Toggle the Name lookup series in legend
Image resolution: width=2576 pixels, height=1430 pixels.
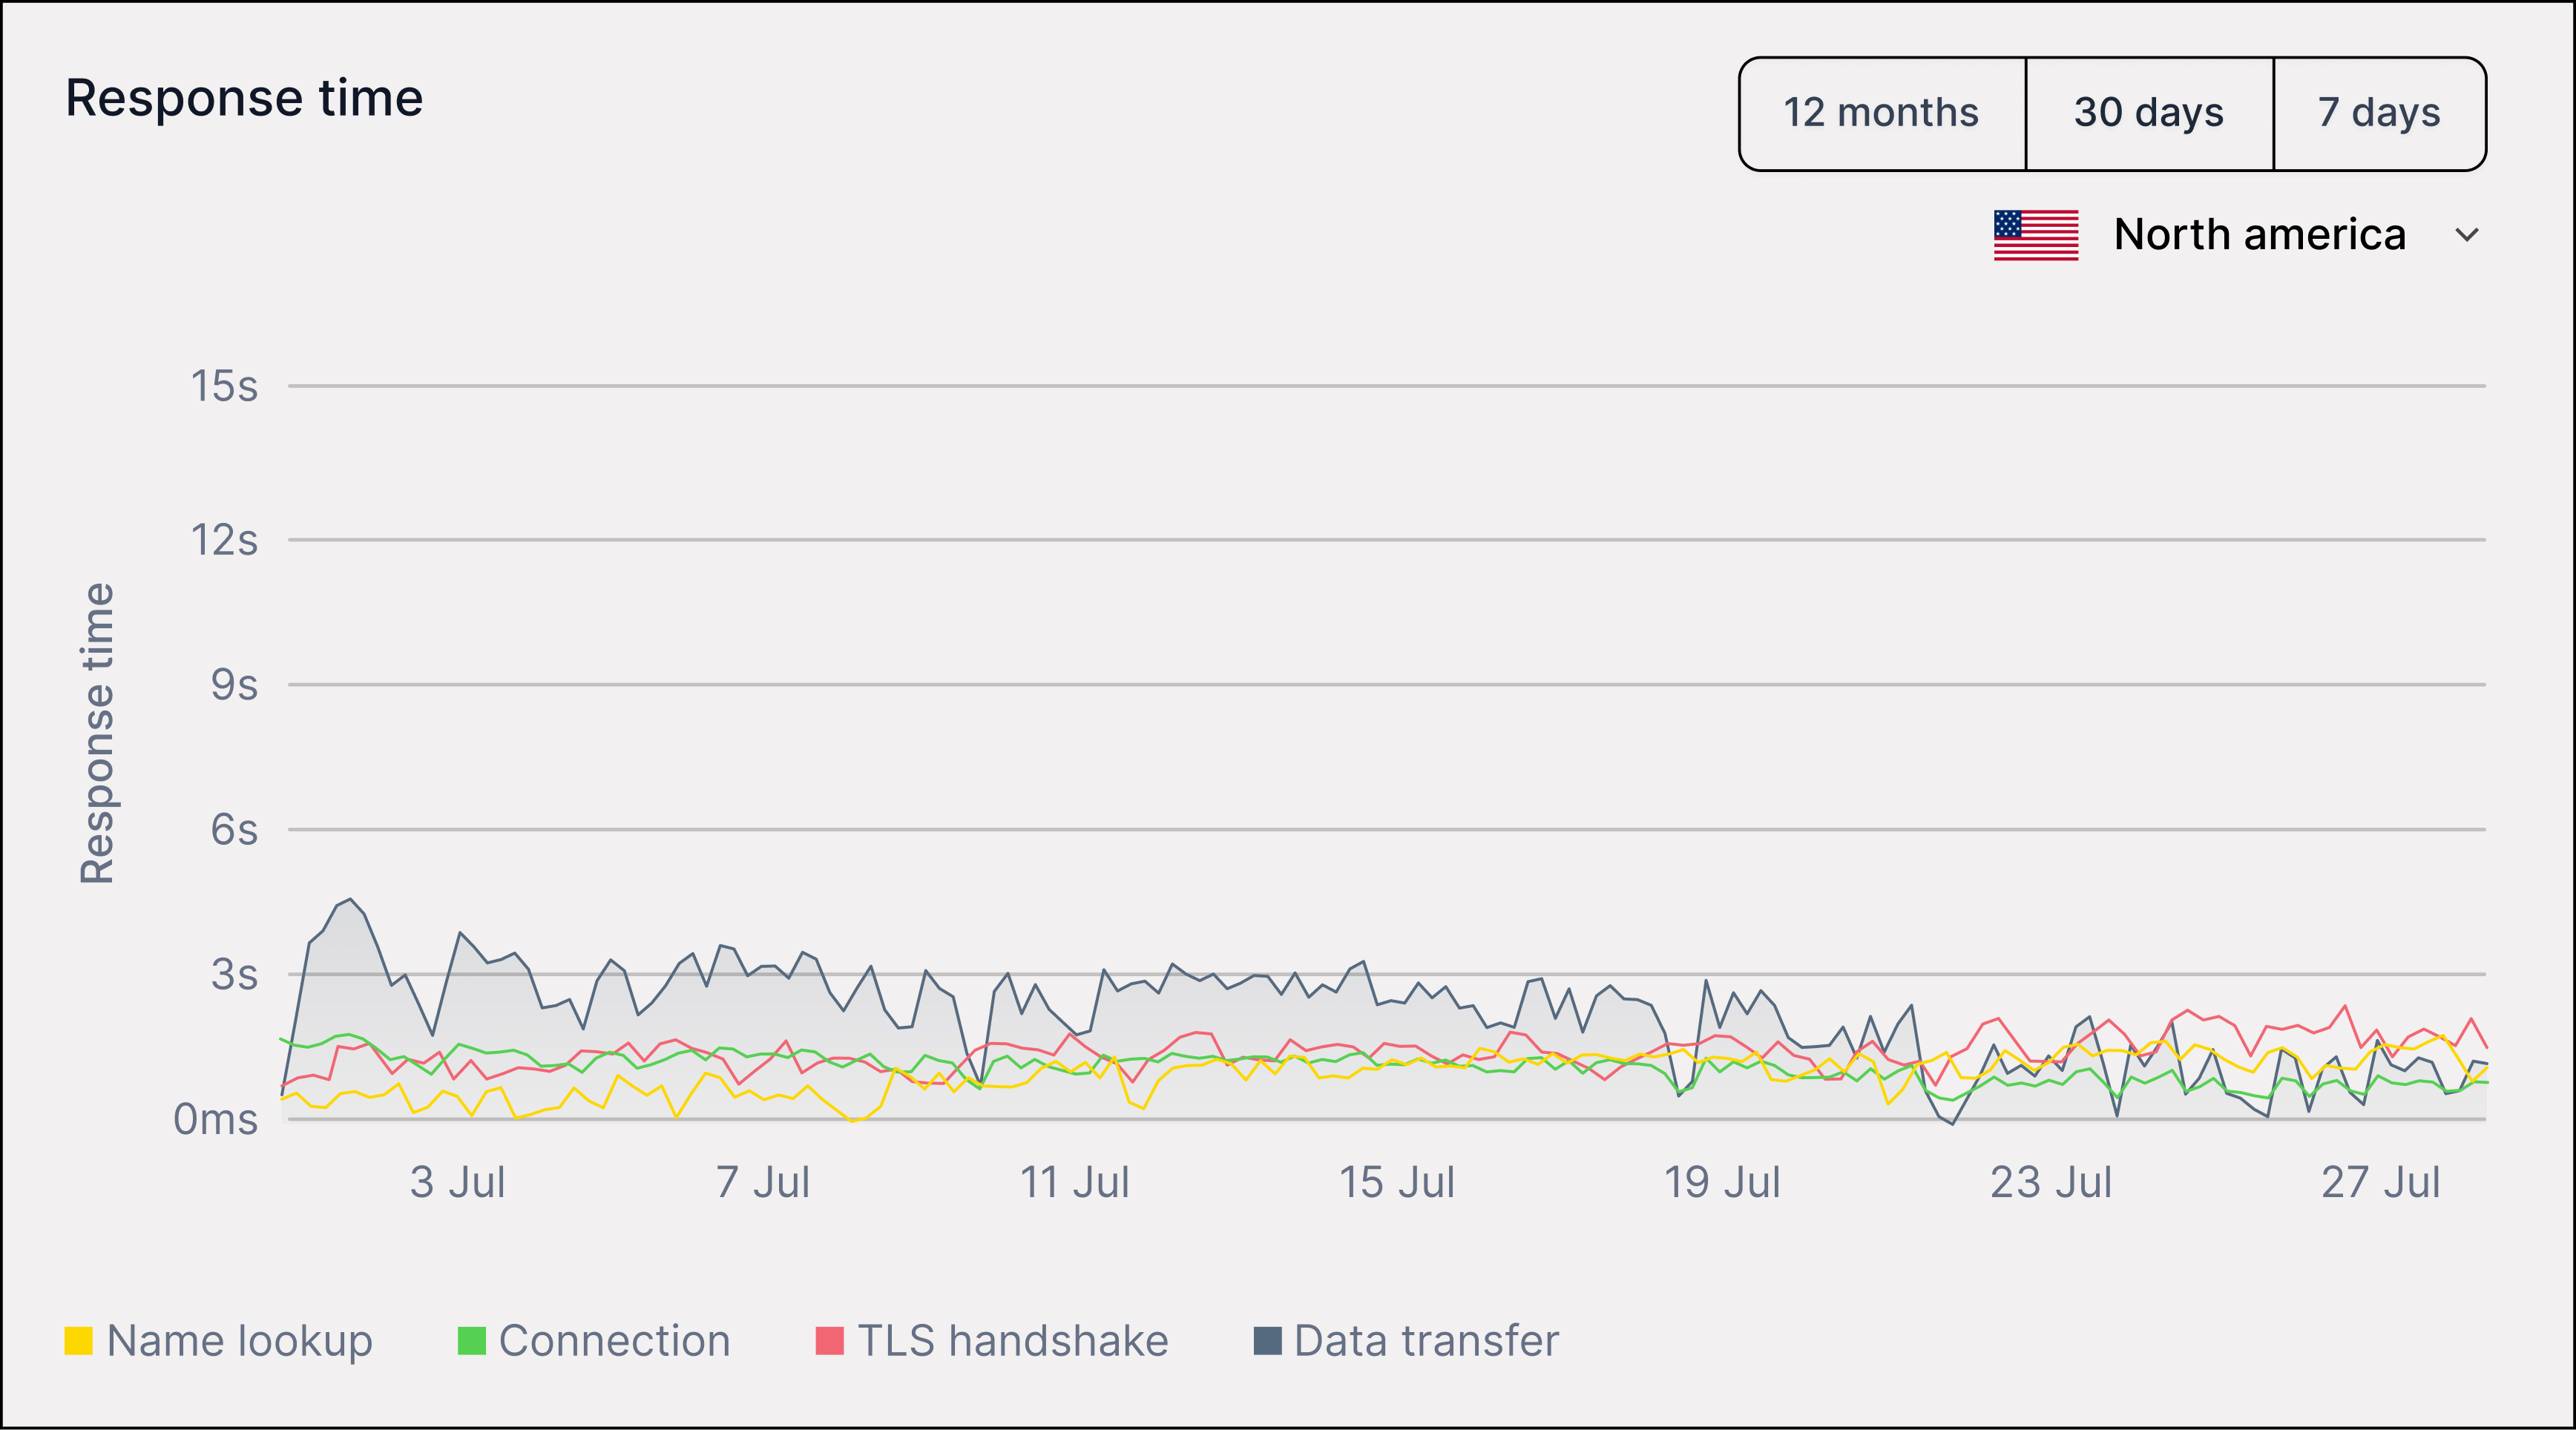[219, 1341]
